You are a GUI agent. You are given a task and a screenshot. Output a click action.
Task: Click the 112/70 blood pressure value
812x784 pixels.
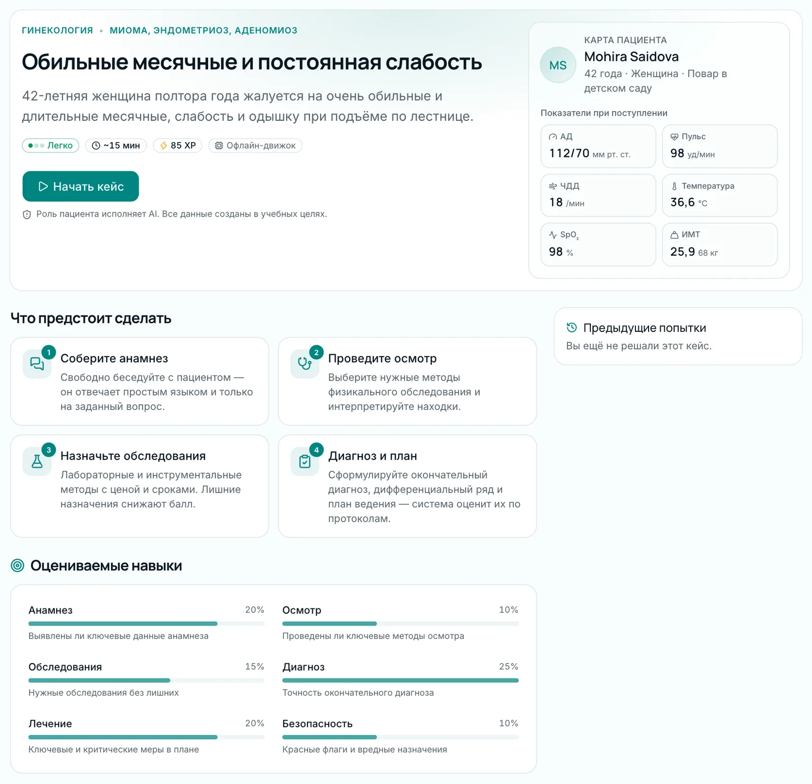coord(569,153)
